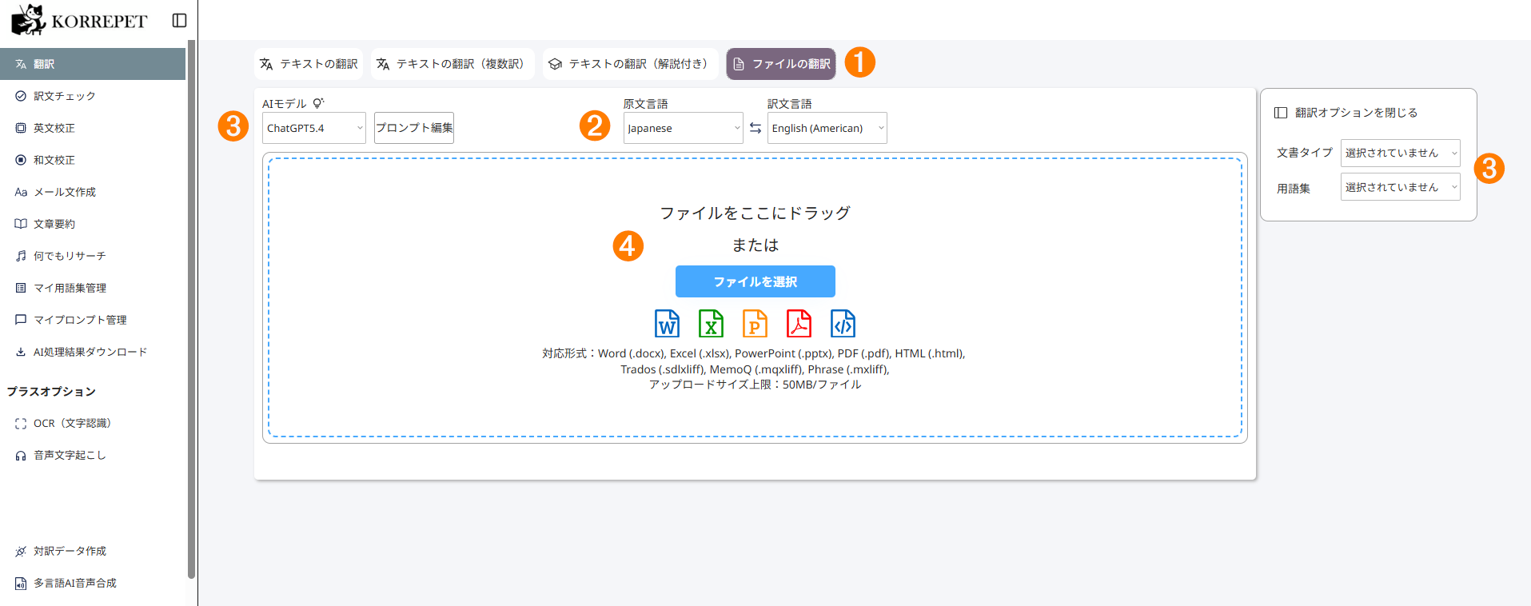Click the メール文作成 Aa icon
This screenshot has width=1531, height=606.
(21, 192)
